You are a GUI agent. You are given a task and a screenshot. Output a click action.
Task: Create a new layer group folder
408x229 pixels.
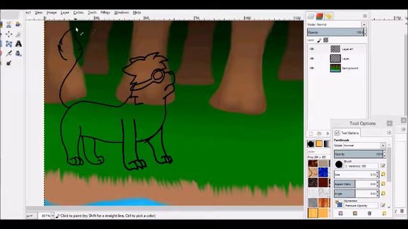coord(319,134)
